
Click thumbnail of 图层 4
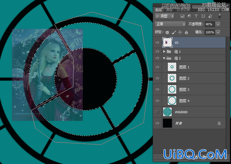coord(172,101)
